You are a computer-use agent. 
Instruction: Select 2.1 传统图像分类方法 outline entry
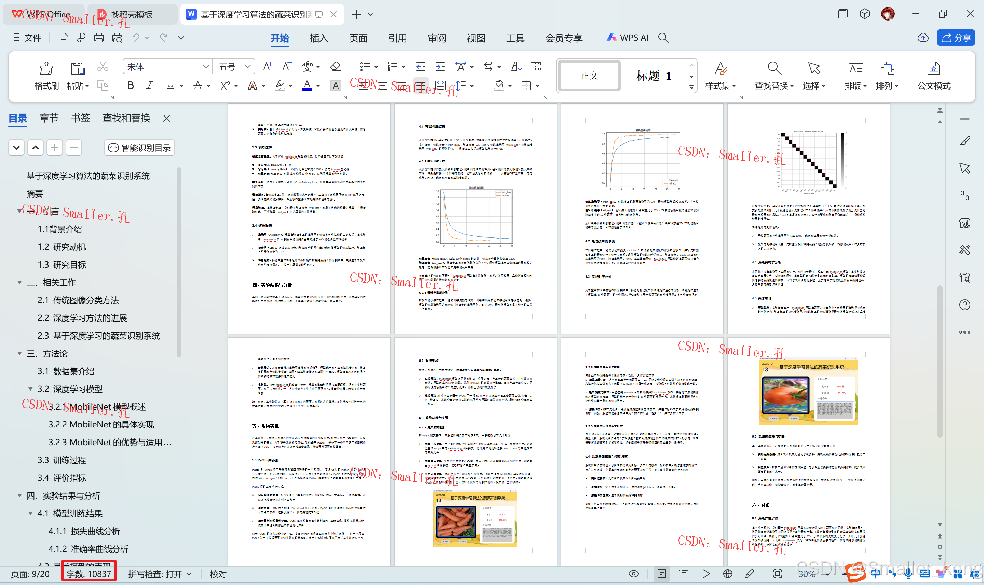pos(78,300)
